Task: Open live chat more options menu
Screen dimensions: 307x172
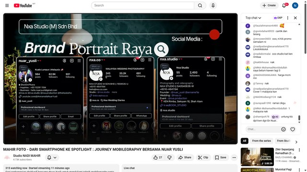Action: 288,18
